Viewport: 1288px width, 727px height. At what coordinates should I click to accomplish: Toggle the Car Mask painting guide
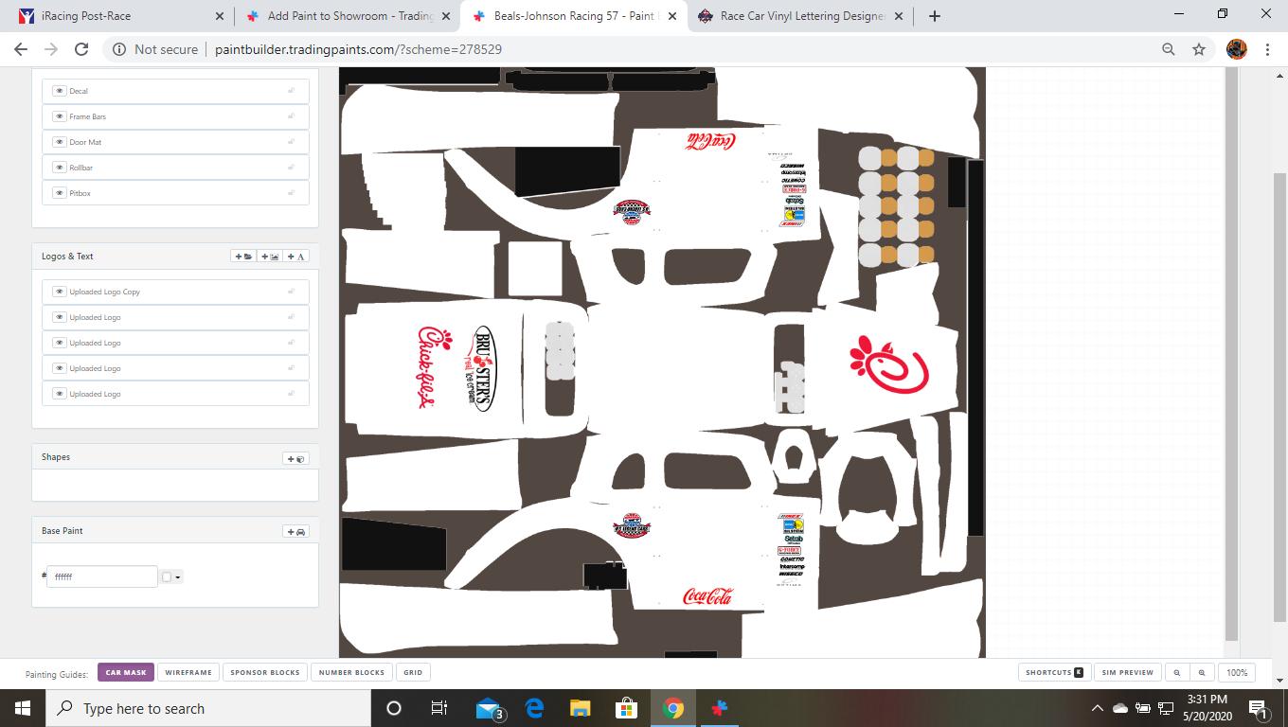coord(126,673)
